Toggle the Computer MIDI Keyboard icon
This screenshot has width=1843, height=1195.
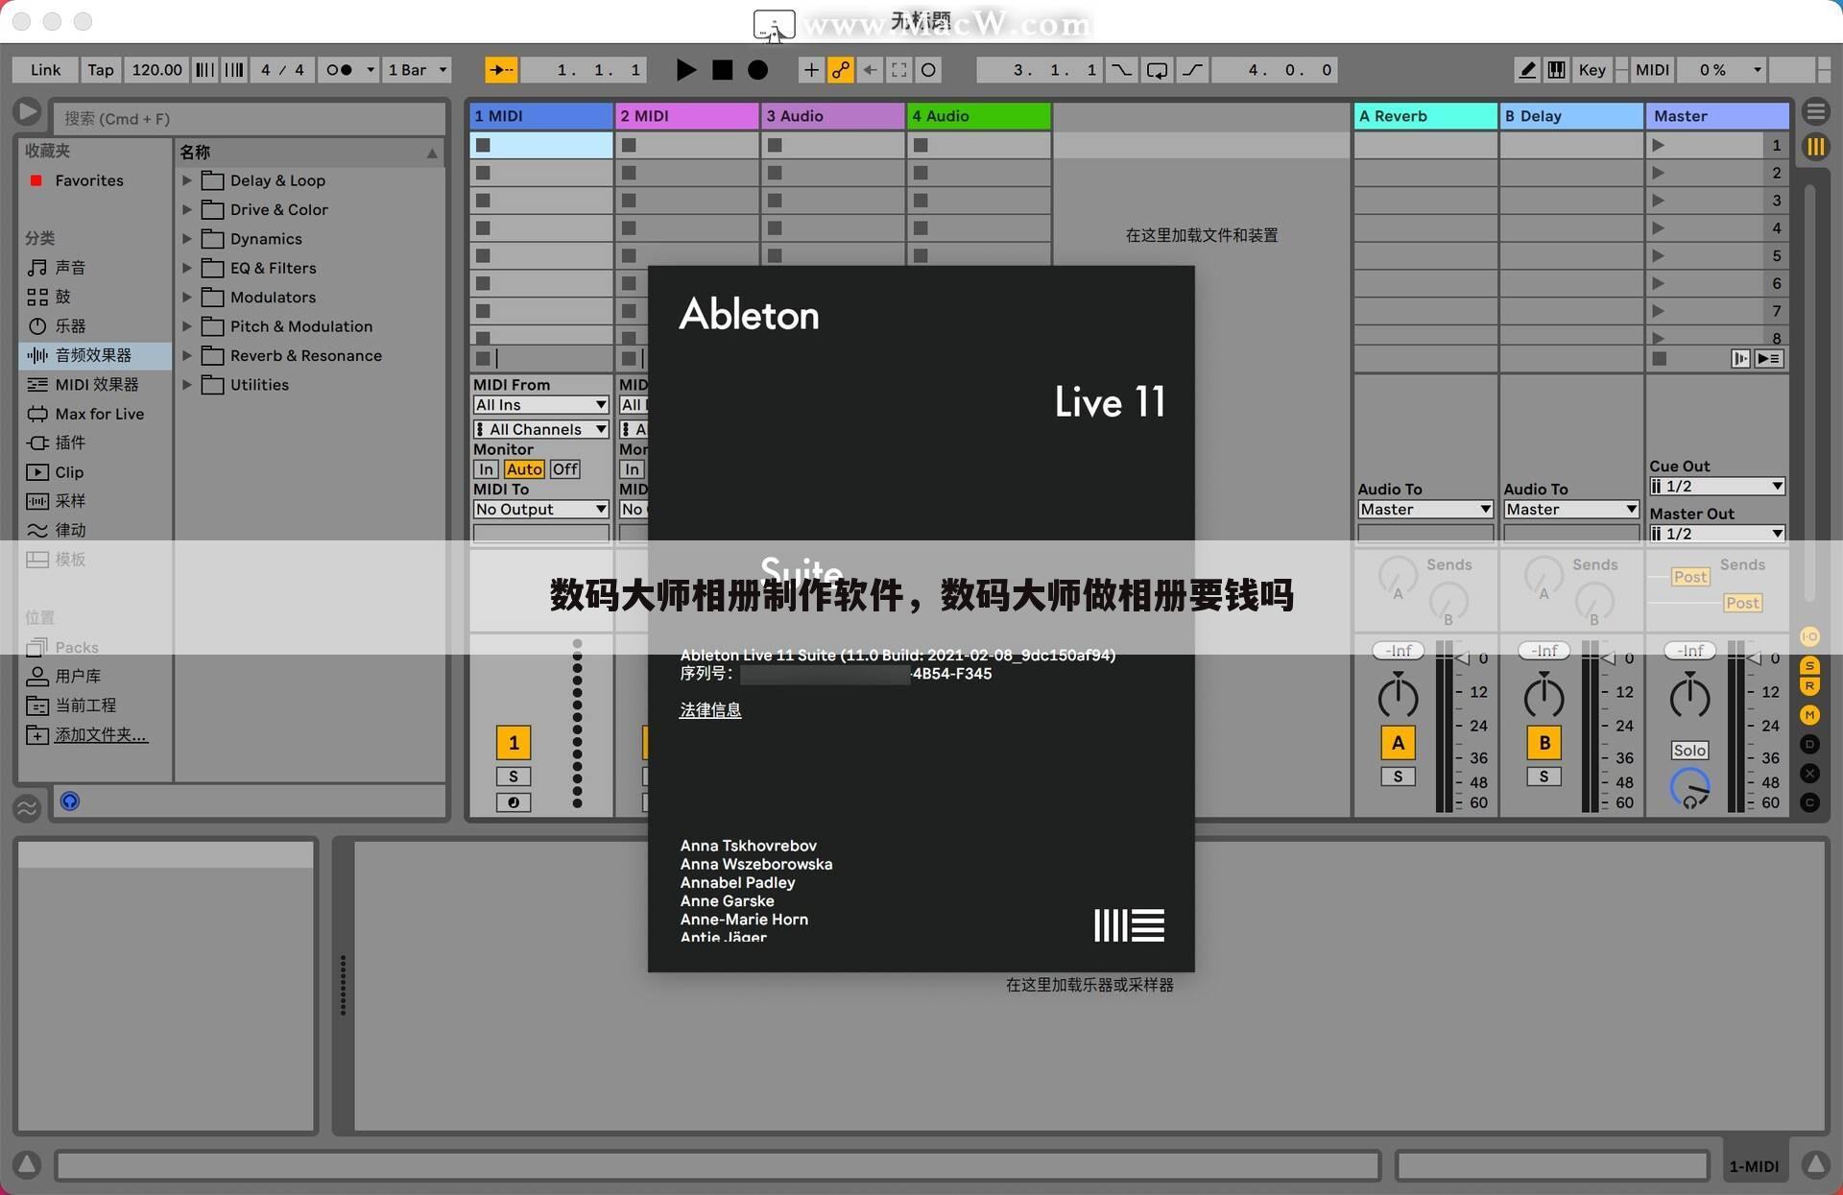pos(1557,70)
